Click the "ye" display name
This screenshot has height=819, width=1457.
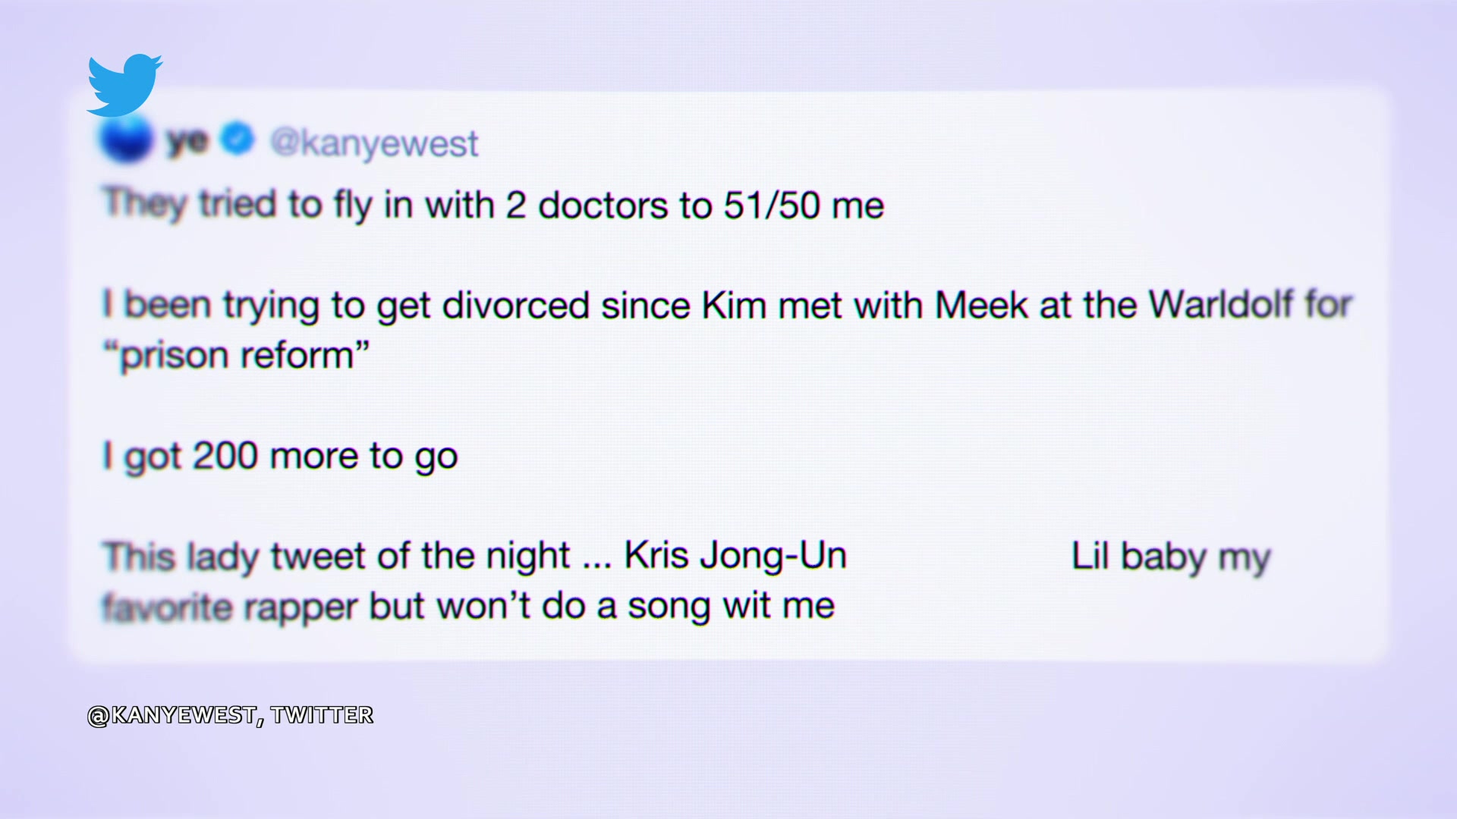click(187, 142)
